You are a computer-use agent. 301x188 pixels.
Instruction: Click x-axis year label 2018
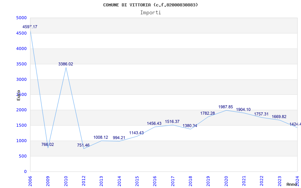pyautogui.click(x=190, y=181)
